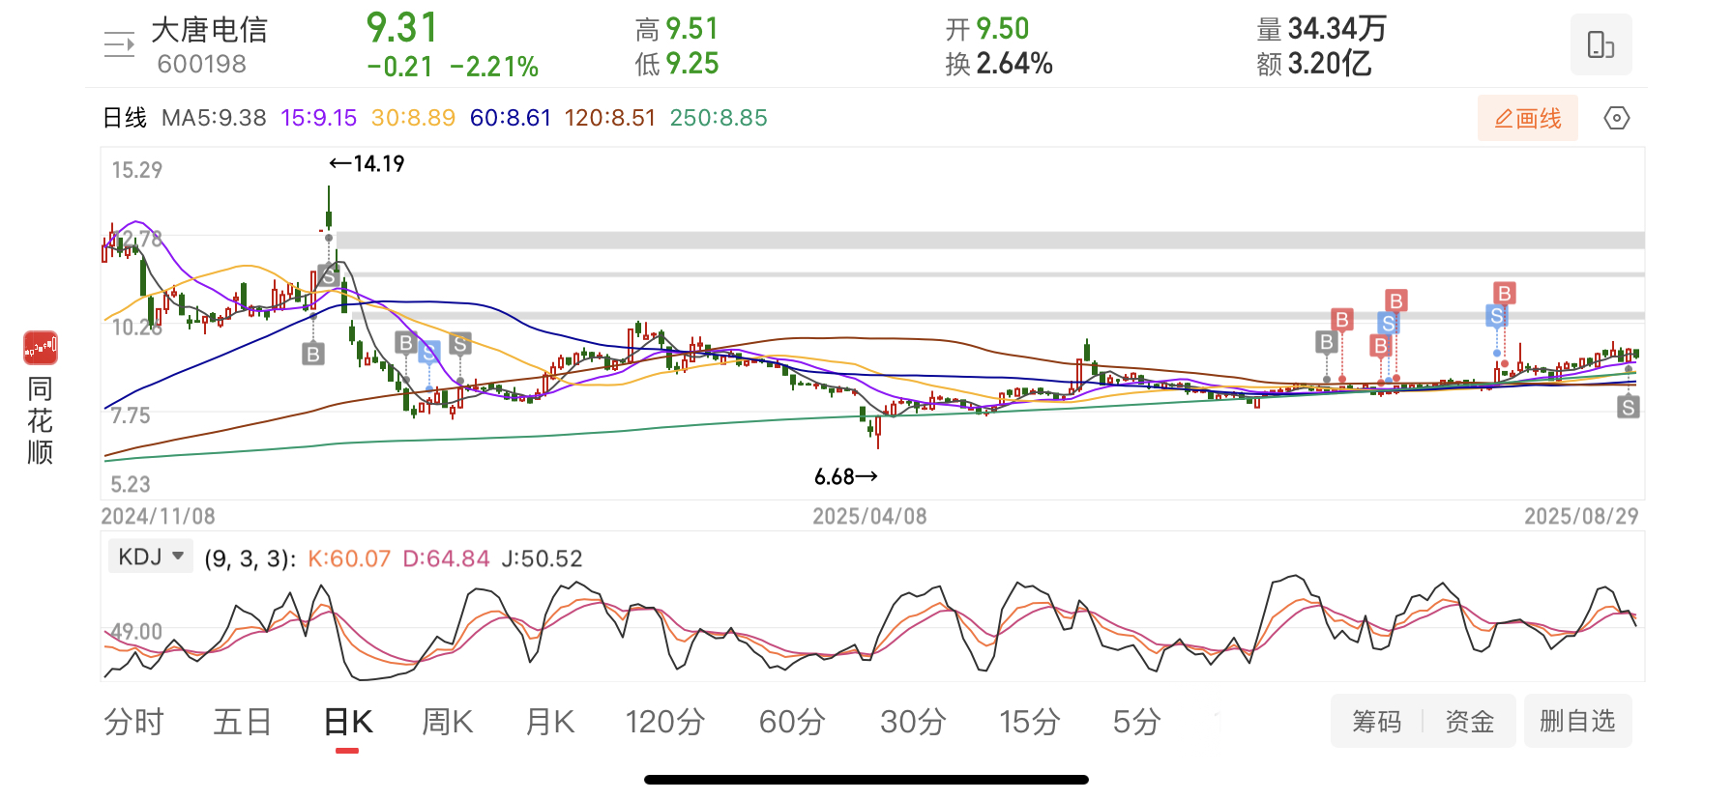
Task: Click the MA 120:8.51 brown label
Action: tap(609, 118)
